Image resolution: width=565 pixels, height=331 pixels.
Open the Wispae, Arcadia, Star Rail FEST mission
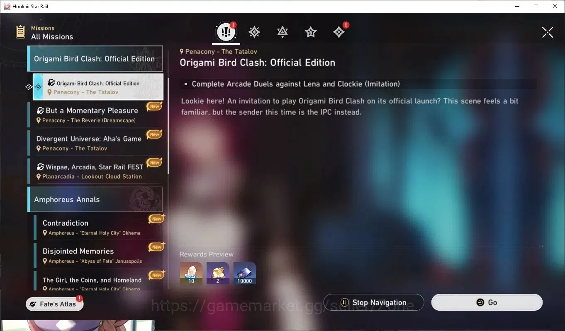[95, 171]
